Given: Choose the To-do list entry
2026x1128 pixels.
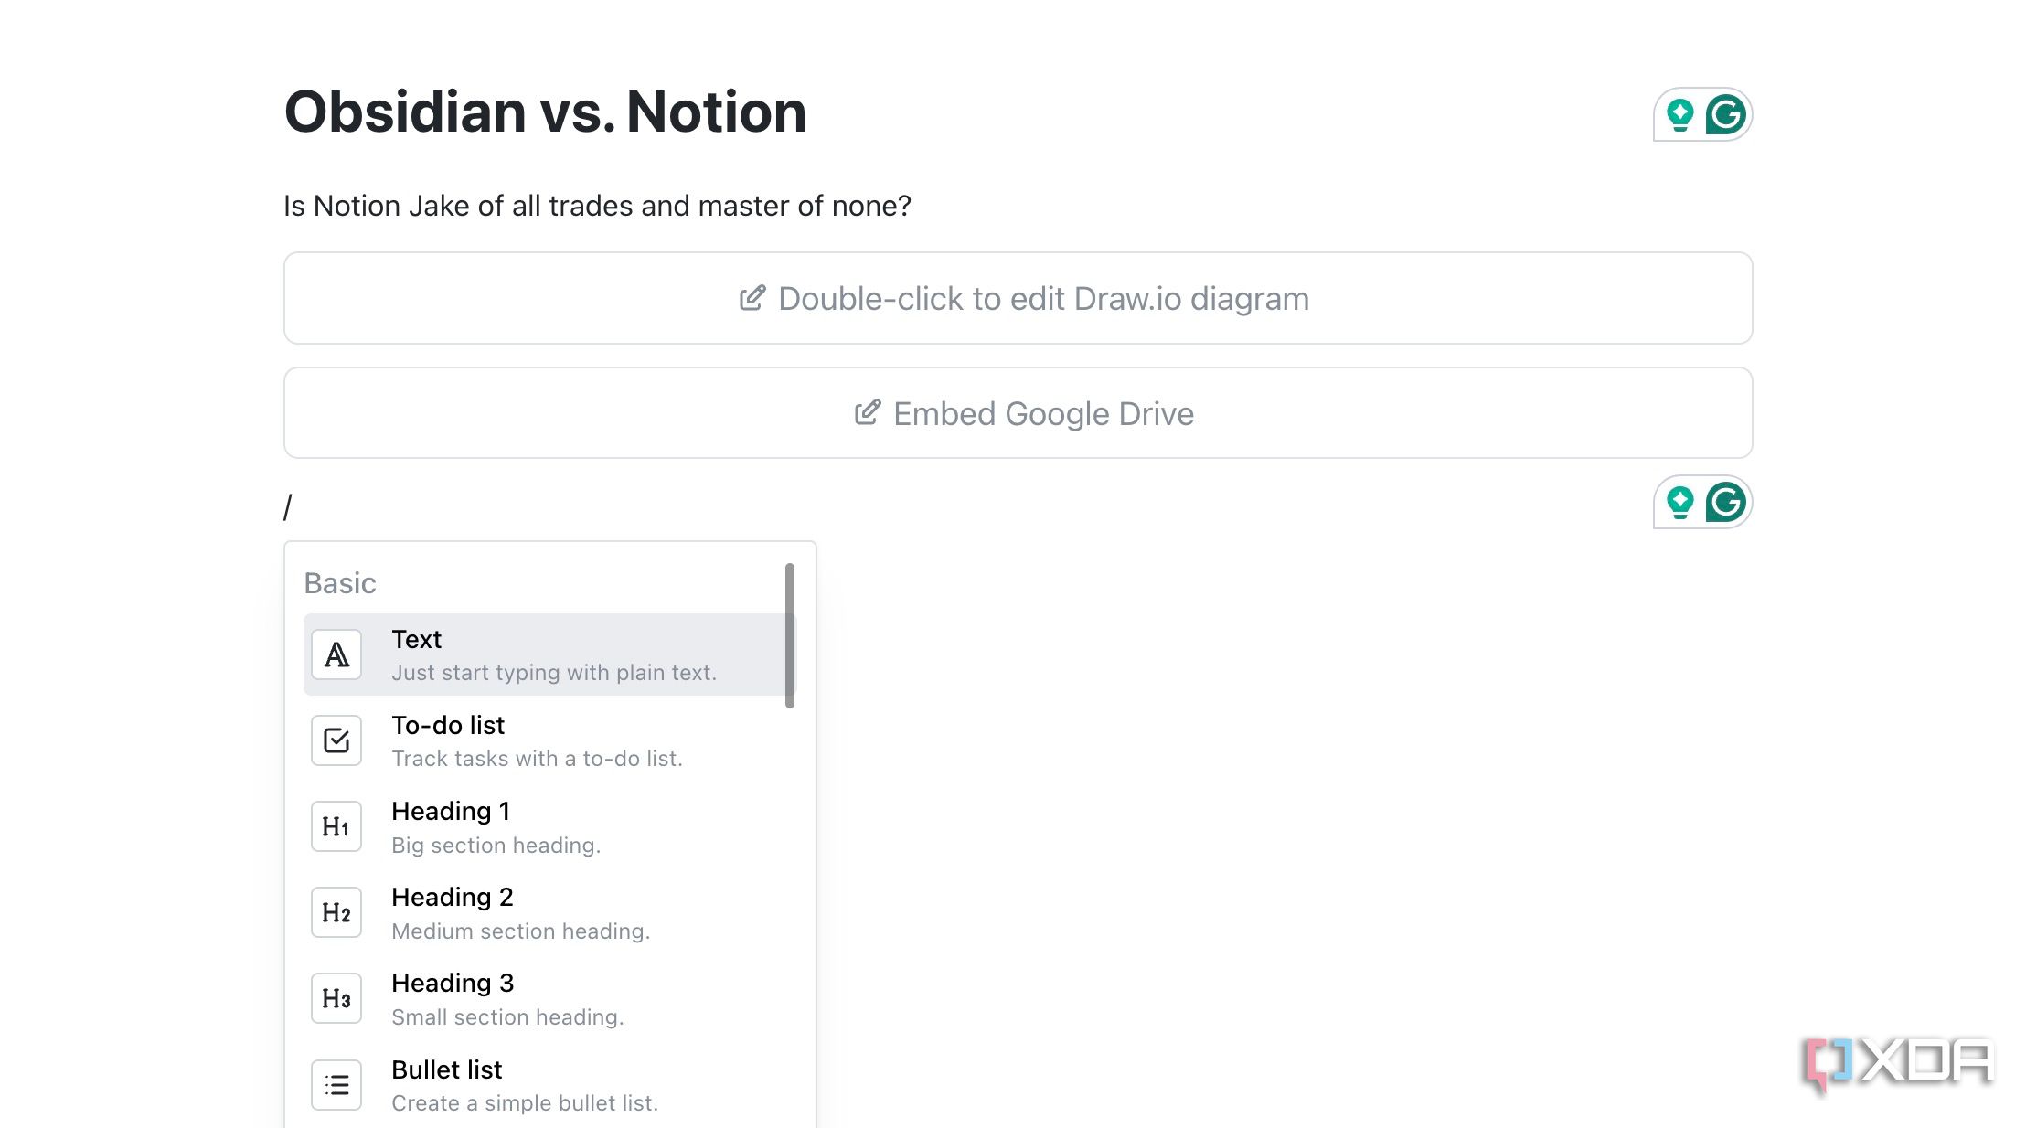Looking at the screenshot, I should point(549,740).
